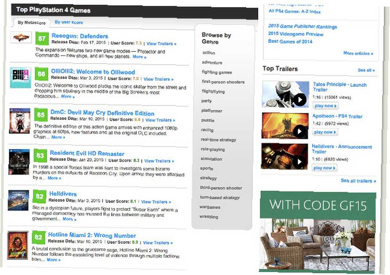390x275 pixels.
Task: Expand More on the Helldivers description
Action: [x=69, y=219]
